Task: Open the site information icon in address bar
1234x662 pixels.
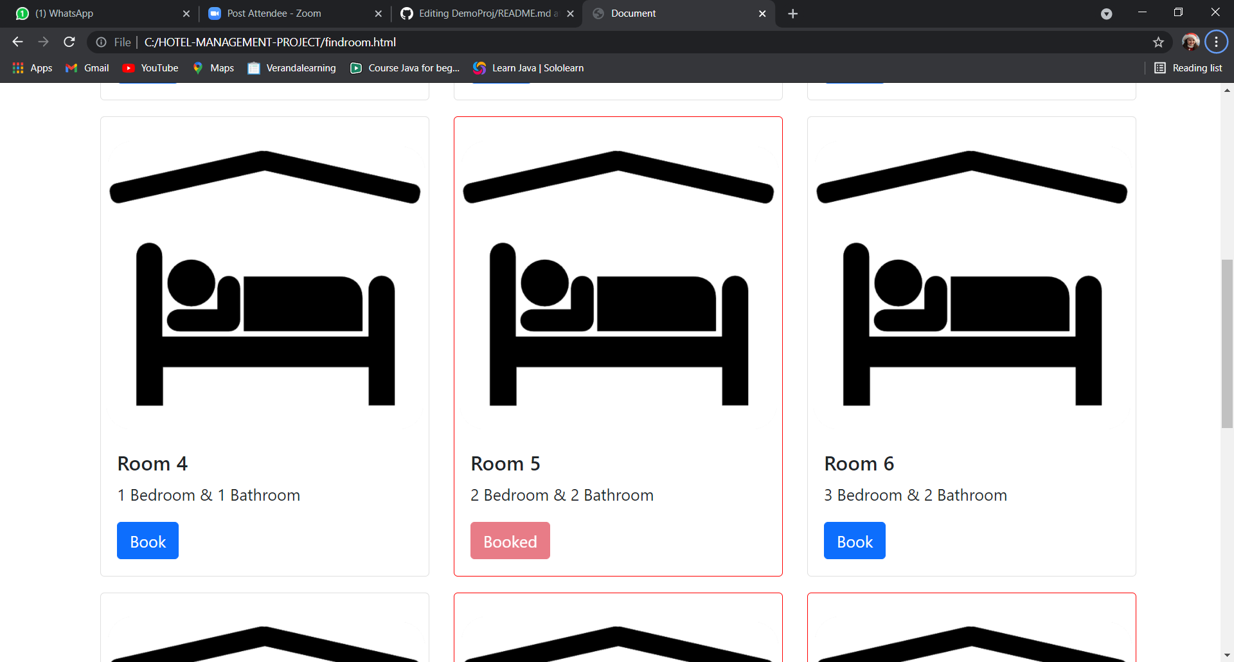Action: click(102, 42)
